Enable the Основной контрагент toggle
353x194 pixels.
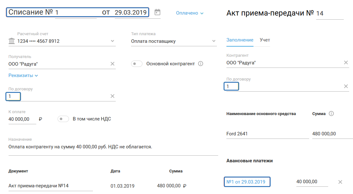click(137, 64)
